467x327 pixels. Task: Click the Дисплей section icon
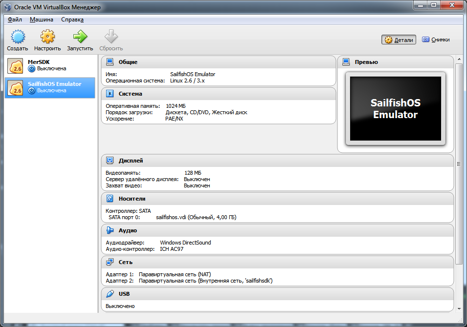click(x=110, y=161)
